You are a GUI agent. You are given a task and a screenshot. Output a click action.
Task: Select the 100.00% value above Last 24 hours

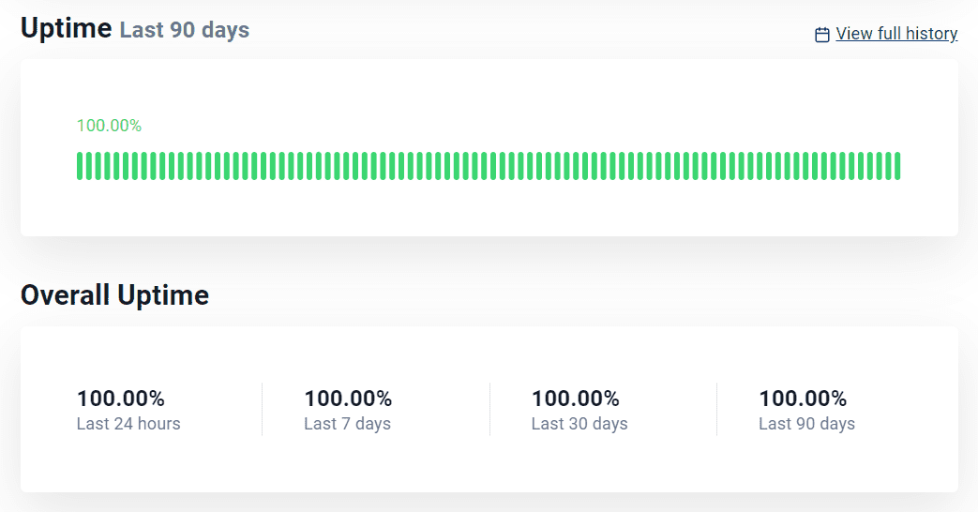(121, 399)
